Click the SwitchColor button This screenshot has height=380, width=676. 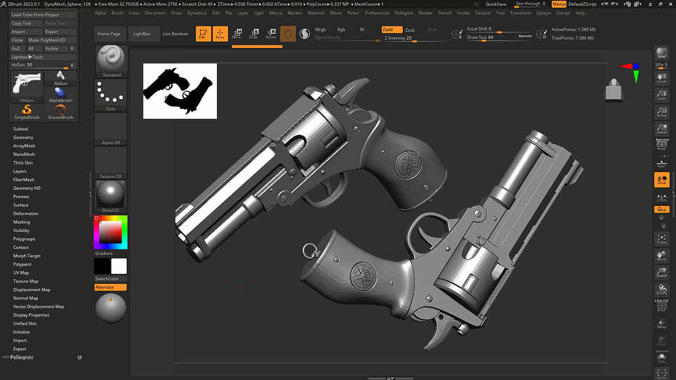pos(111,279)
